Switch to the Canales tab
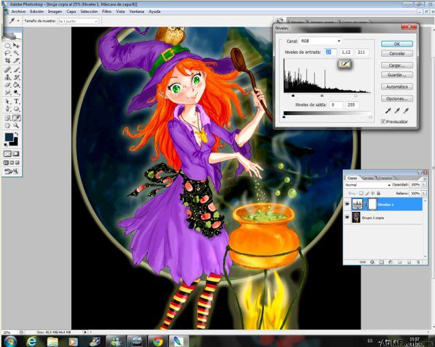Screen dimensions: 435x347 tap(368, 178)
